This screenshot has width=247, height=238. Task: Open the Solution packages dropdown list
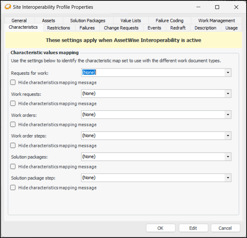[x=228, y=157]
